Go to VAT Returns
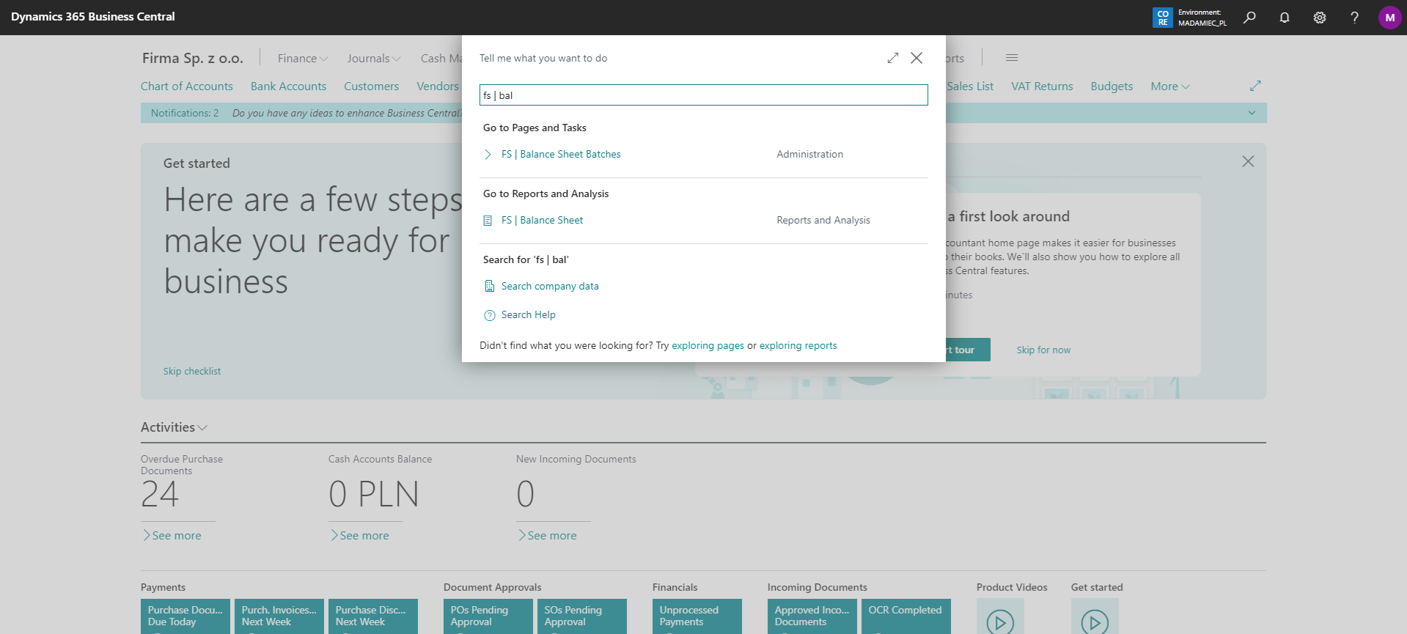Viewport: 1407px width, 634px height. (1042, 86)
